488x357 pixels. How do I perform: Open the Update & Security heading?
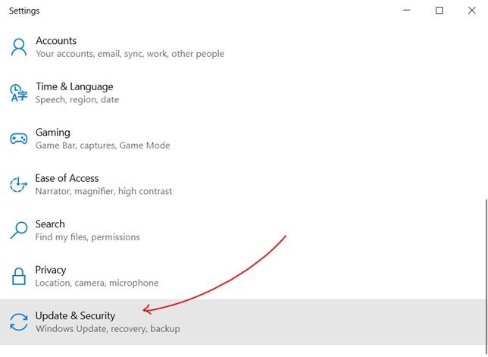pos(75,315)
